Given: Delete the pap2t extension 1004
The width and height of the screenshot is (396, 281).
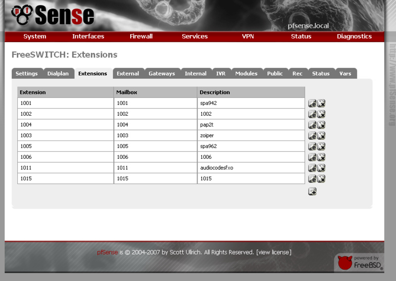Looking at the screenshot, I should click(321, 125).
